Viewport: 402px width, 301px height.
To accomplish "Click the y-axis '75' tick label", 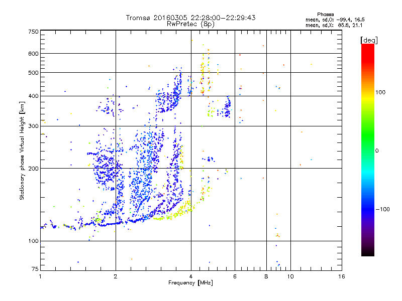I will click(x=35, y=269).
